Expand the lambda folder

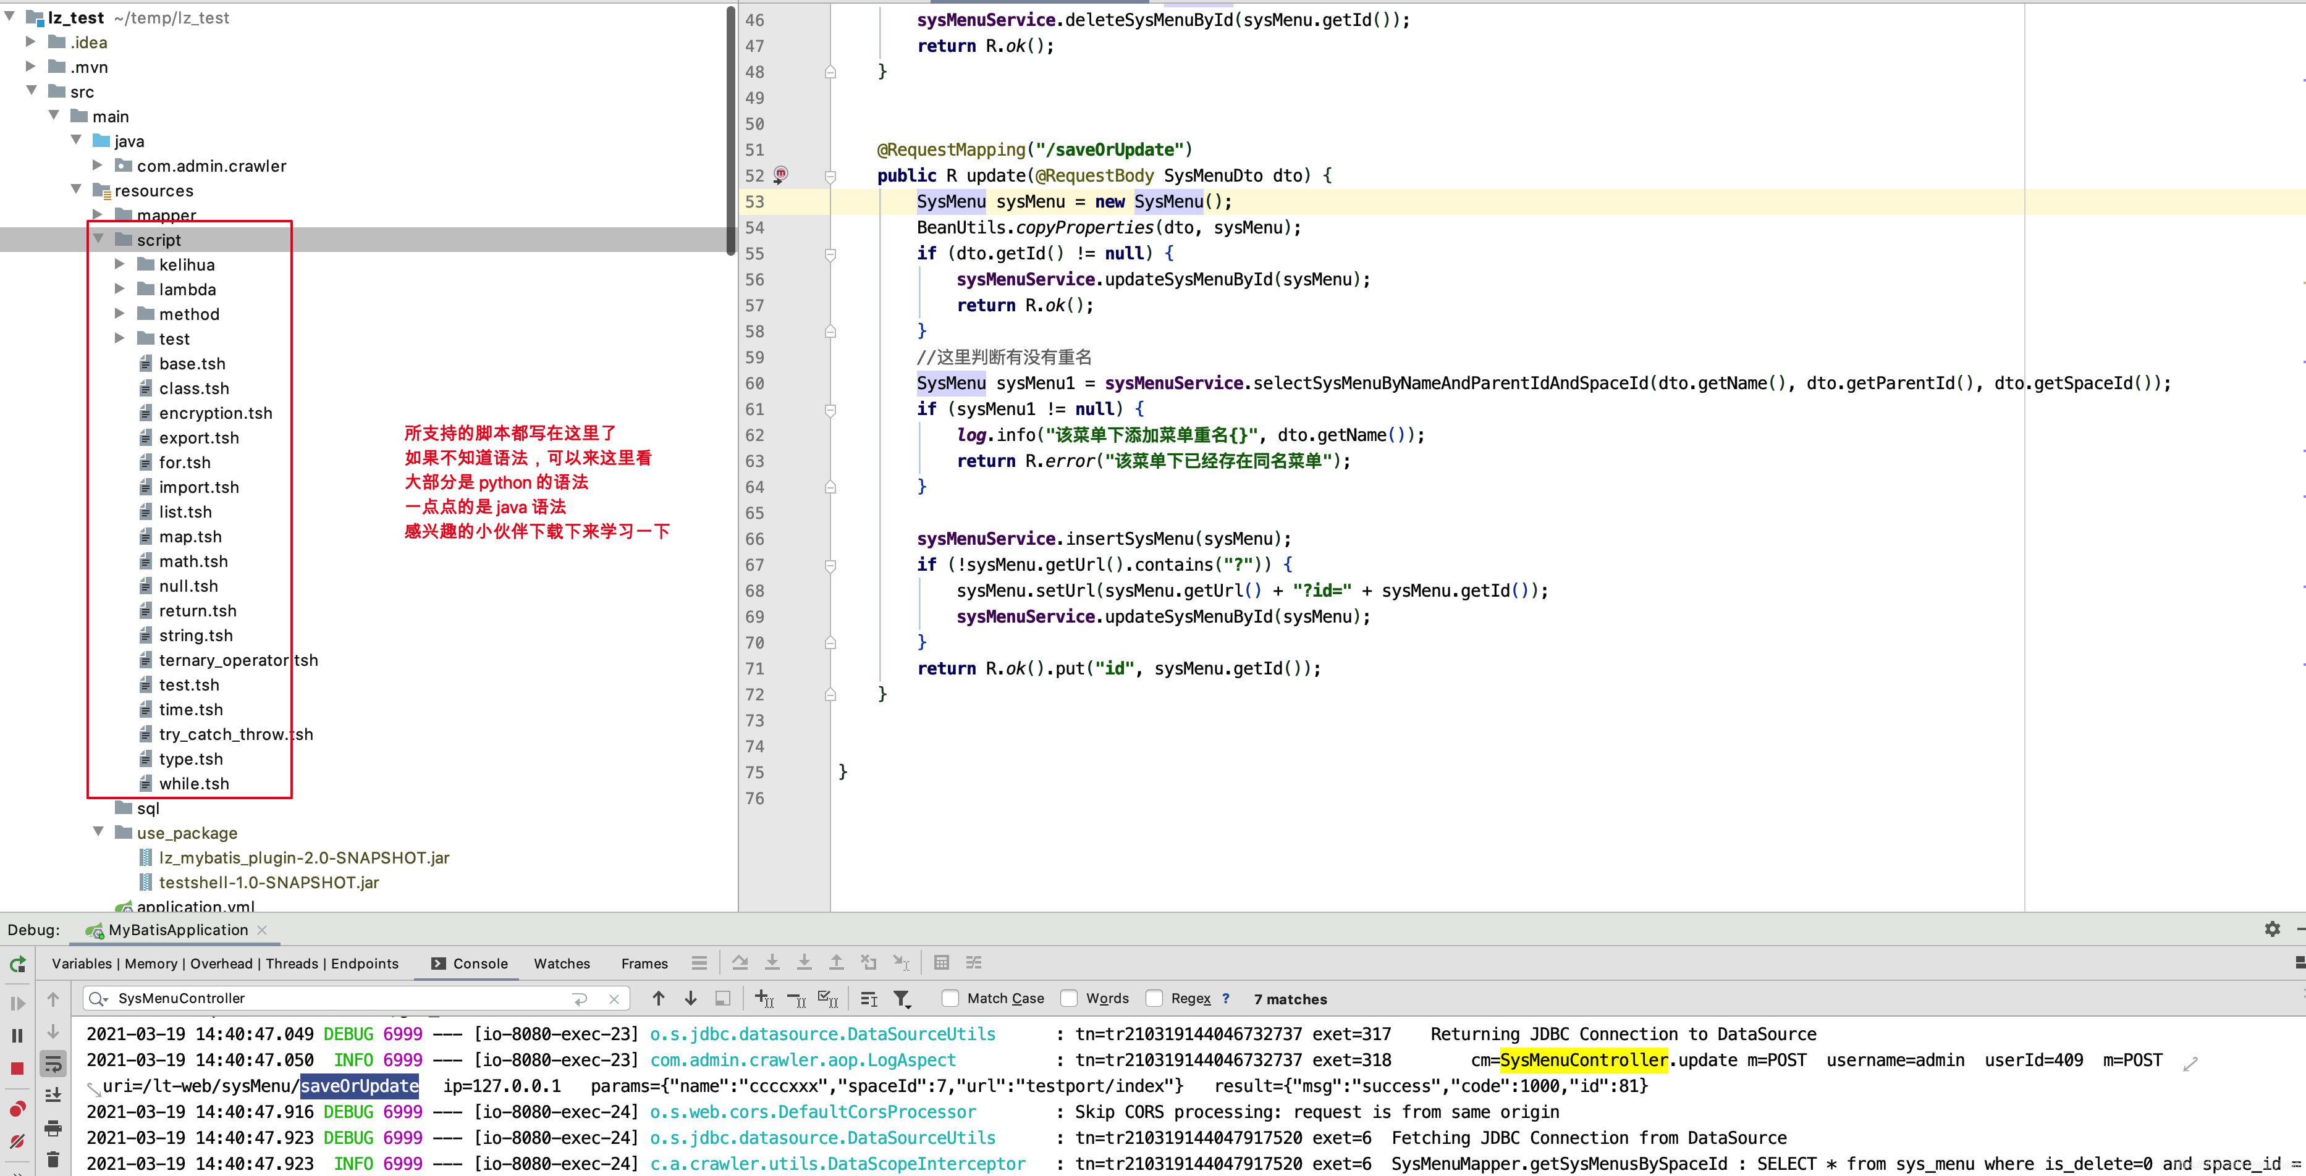120,288
